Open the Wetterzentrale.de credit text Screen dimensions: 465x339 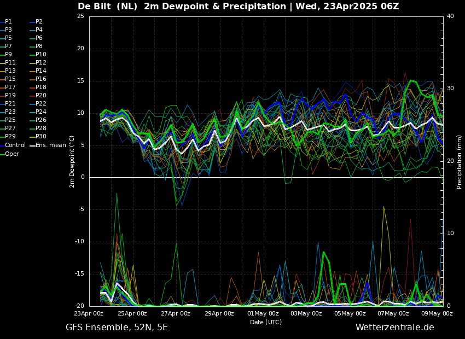395,328
